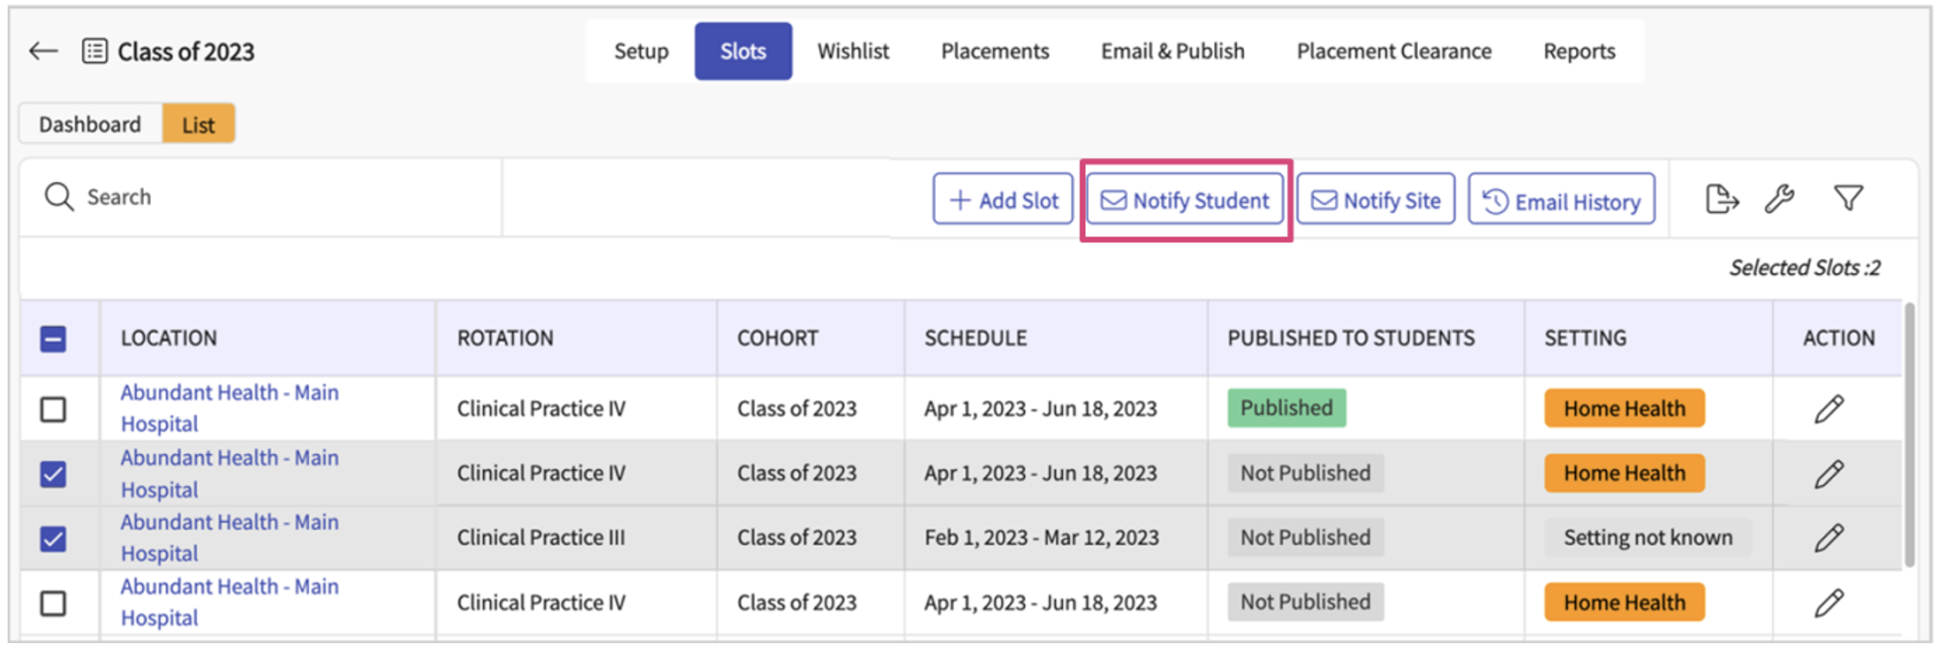Toggle the header select-all checkbox
The height and width of the screenshot is (650, 1940).
53,339
